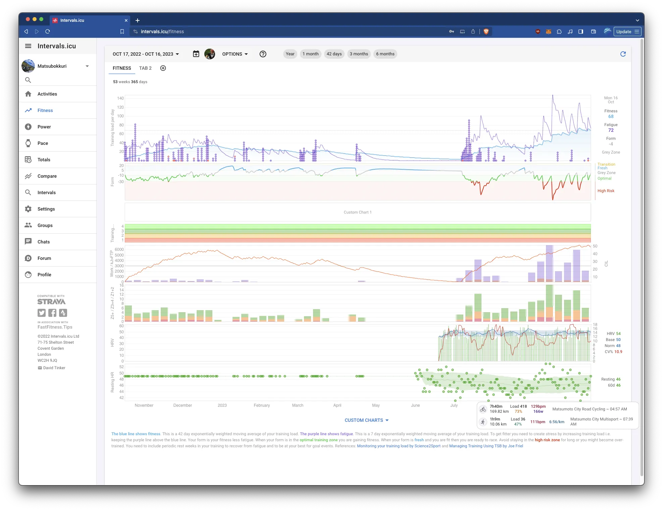
Task: Open the Power page in sidebar
Action: click(x=44, y=127)
